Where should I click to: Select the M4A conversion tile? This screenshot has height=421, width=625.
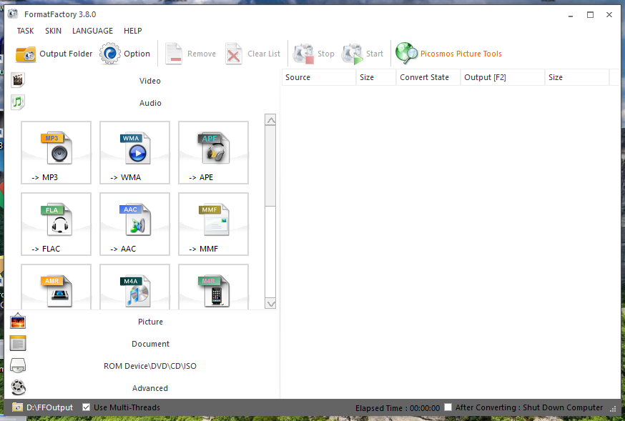134,287
